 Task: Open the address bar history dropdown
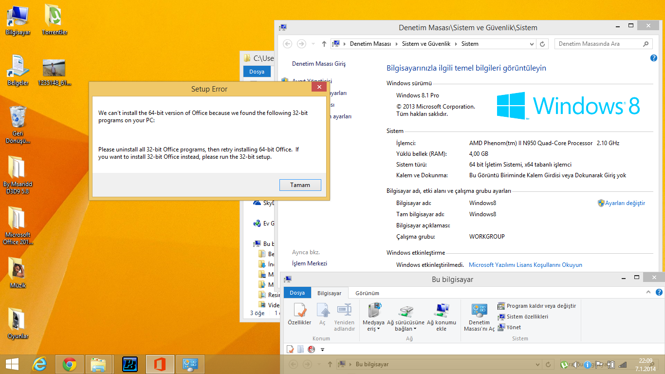coord(532,44)
